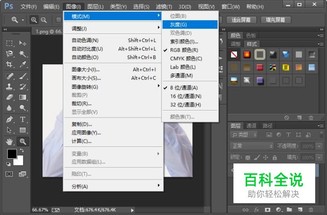This screenshot has width=327, height=215.
Task: Swap foreground and background colors icon
Action: pyautogui.click(x=22, y=150)
